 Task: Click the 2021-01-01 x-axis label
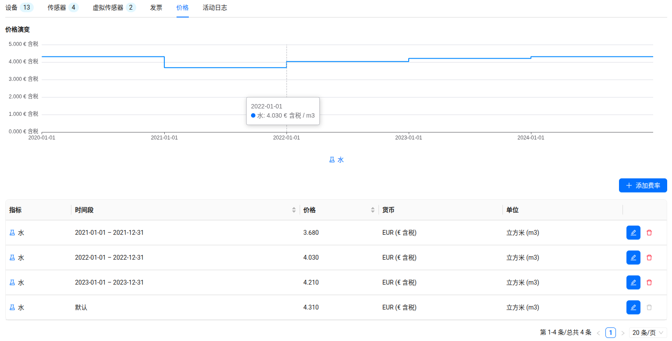point(164,137)
